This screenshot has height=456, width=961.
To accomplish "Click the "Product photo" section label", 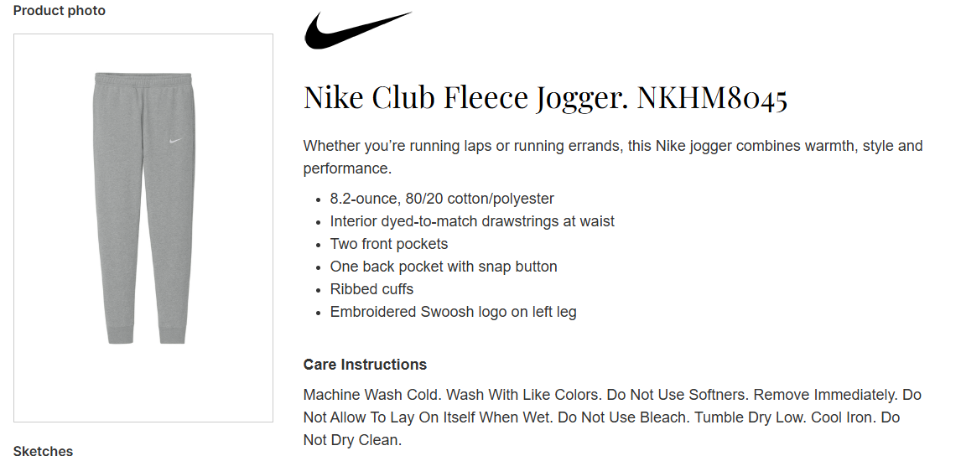I will click(x=60, y=11).
